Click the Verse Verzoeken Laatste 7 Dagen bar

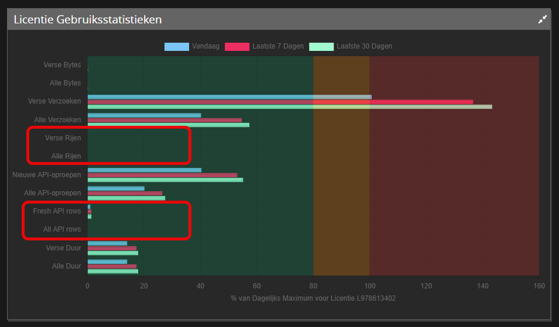pos(280,102)
